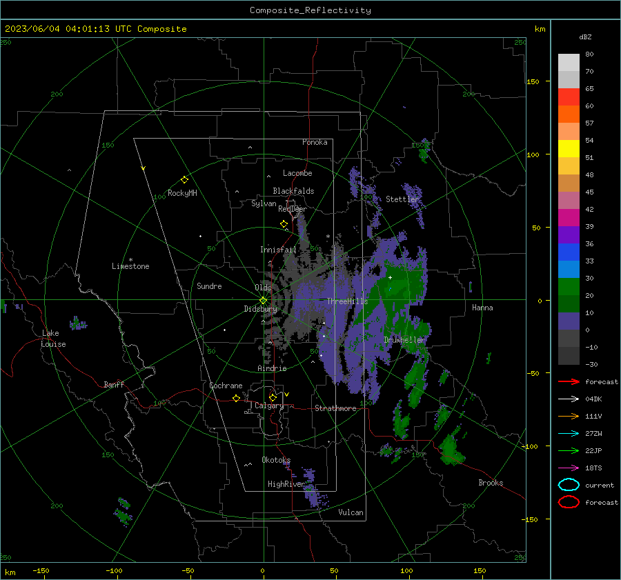621x580 pixels.
Task: Select the 30 dBZ light blue swatch
Action: [x=569, y=270]
